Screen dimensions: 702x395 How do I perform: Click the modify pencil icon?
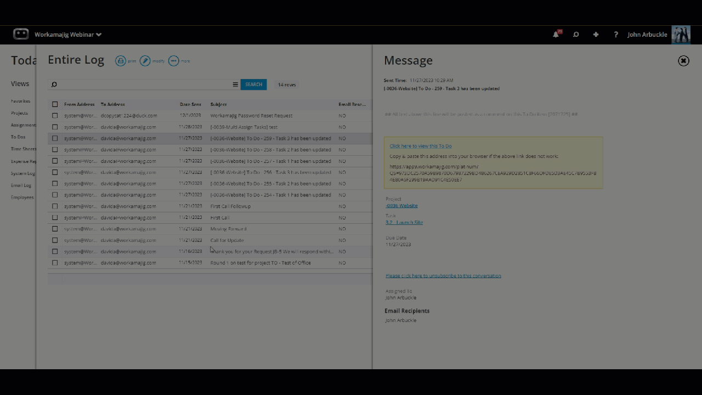pos(145,61)
